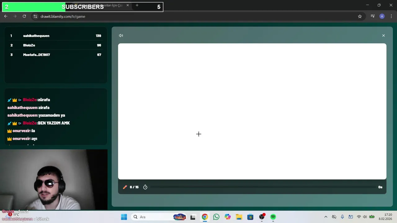This screenshot has width=397, height=223.
Task: Select player BloizZe in the leaderboard
Action: (29, 45)
